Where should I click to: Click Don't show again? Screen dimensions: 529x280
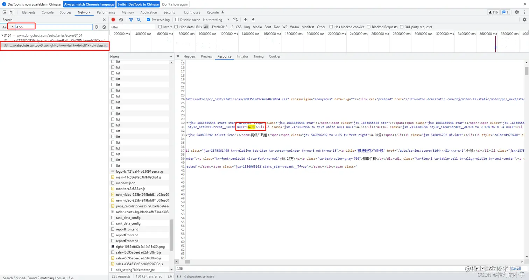(175, 4)
